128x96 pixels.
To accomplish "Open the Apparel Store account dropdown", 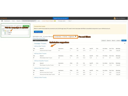I will click(61, 18).
